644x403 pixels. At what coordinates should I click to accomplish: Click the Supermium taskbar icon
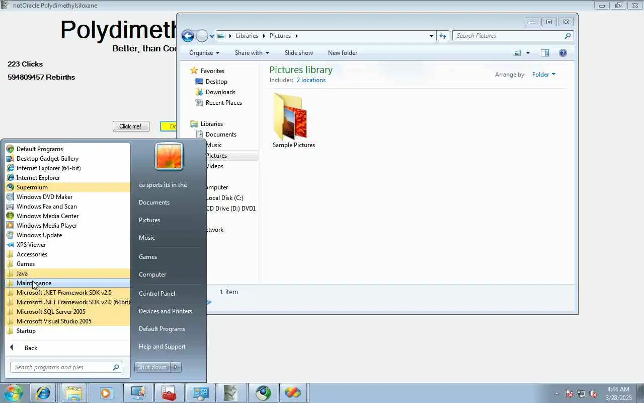[262, 392]
